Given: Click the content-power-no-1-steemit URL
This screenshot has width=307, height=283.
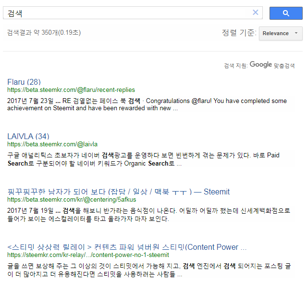Looking at the screenshot, I should pyautogui.click(x=88, y=255).
